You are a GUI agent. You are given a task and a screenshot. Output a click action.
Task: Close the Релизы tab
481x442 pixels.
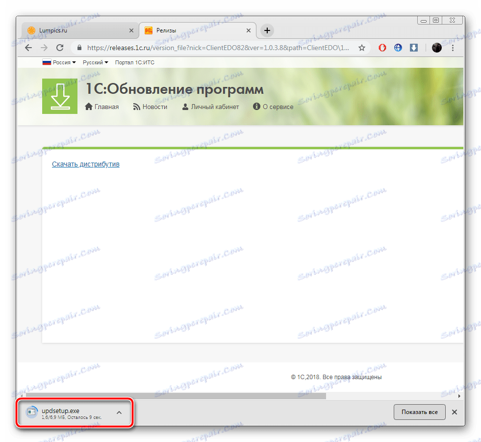[249, 30]
